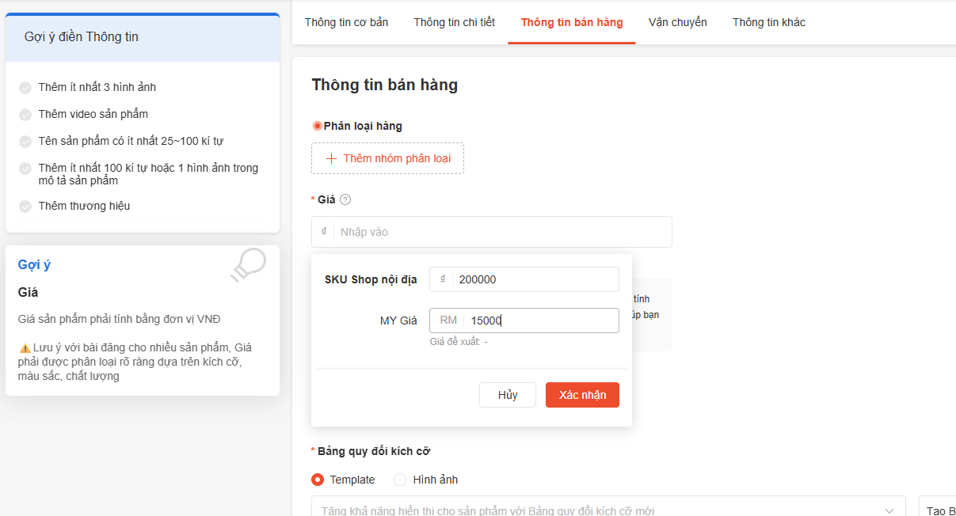This screenshot has width=956, height=516.
Task: Click the Giá input field
Action: [x=492, y=231]
